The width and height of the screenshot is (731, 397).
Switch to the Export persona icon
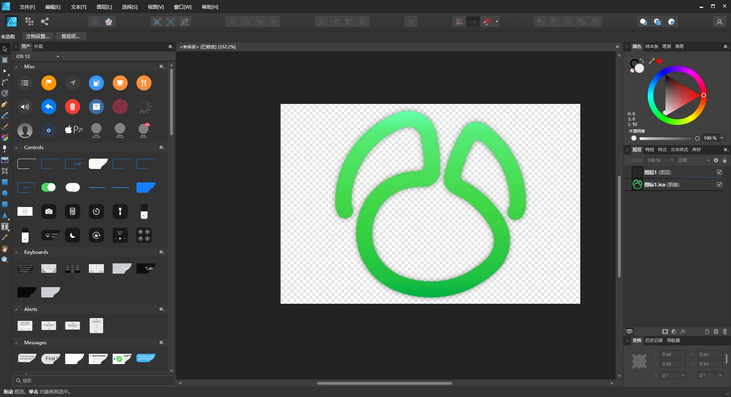coord(45,21)
